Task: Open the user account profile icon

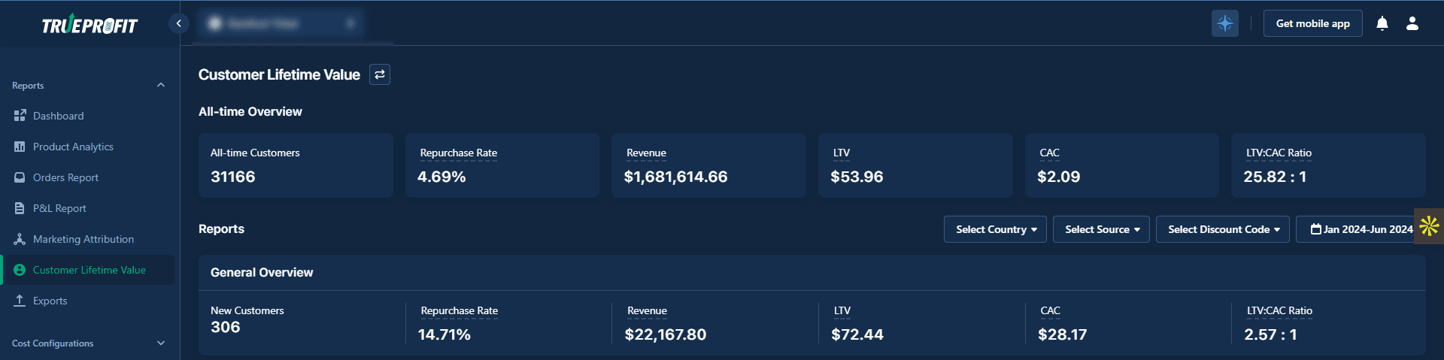Action: 1412,23
